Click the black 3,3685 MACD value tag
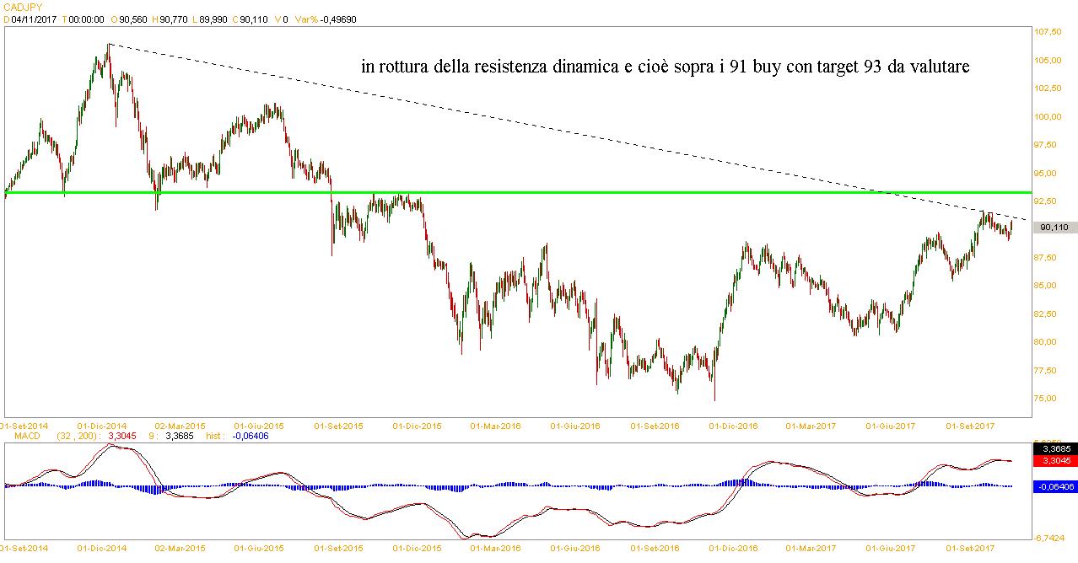1078x563 pixels. click(1054, 449)
